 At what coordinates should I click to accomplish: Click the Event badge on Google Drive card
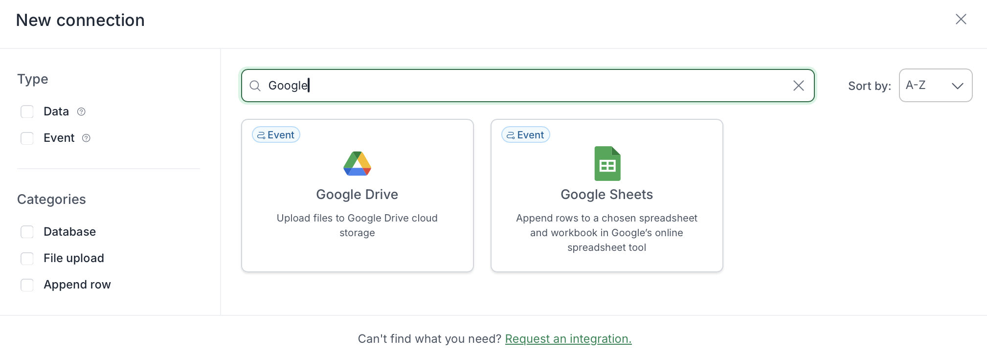click(276, 135)
